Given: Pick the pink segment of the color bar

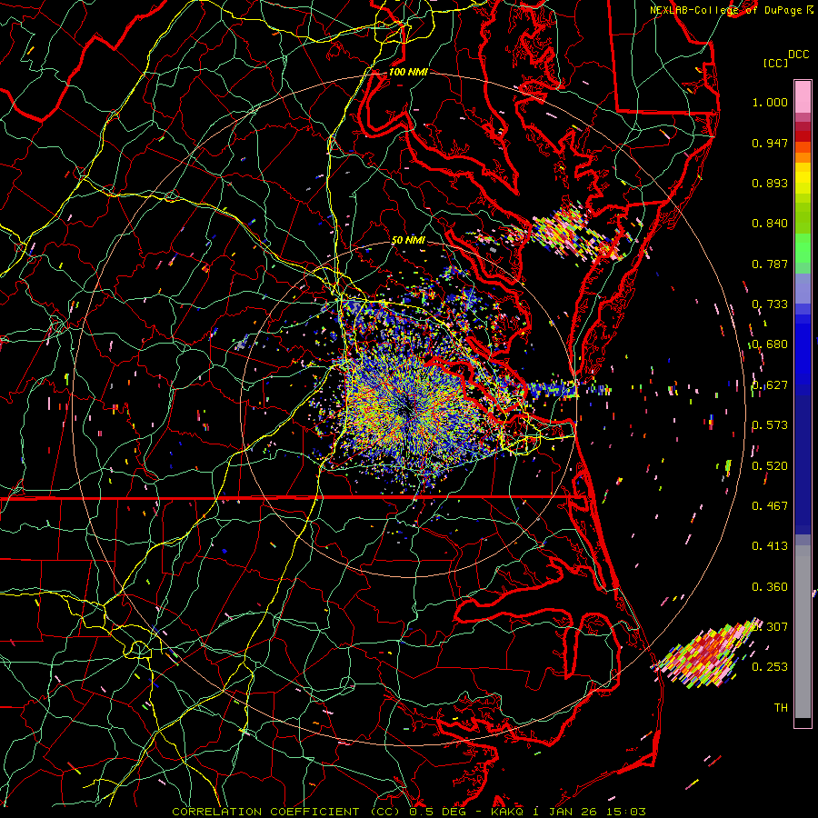Looking at the screenshot, I should click(x=803, y=96).
